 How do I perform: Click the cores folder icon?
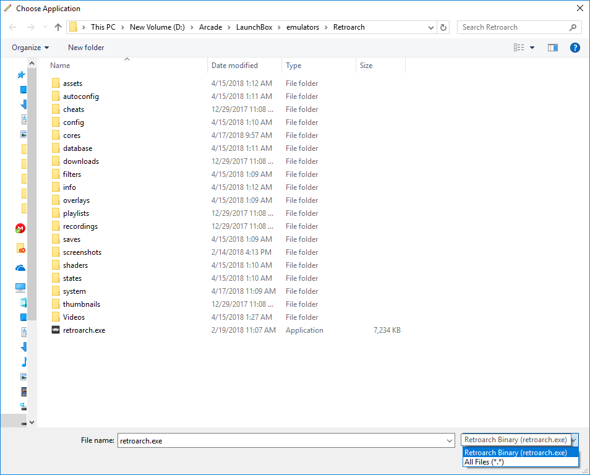click(x=56, y=135)
